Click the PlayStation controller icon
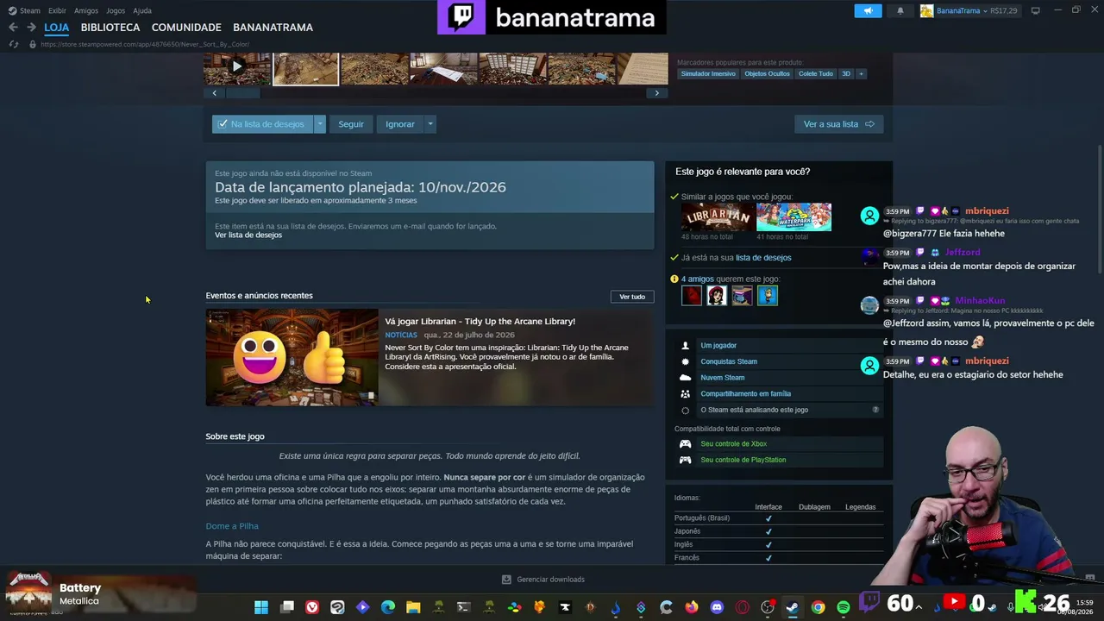 pyautogui.click(x=685, y=460)
